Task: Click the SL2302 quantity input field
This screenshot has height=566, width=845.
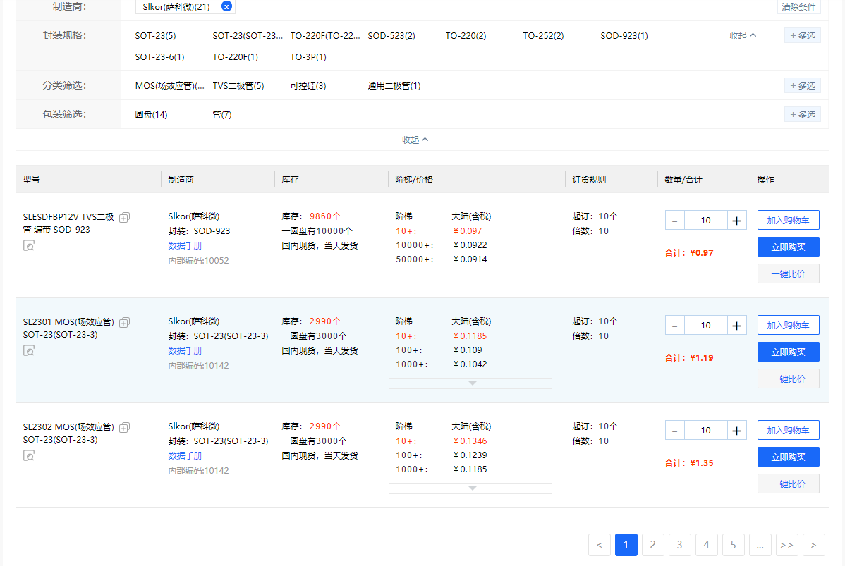Action: point(705,431)
